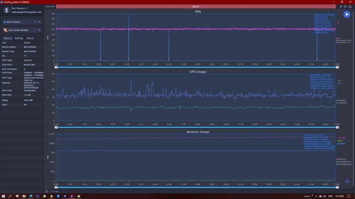Click the FPS chart title
This screenshot has height=199, width=355.
(x=198, y=12)
